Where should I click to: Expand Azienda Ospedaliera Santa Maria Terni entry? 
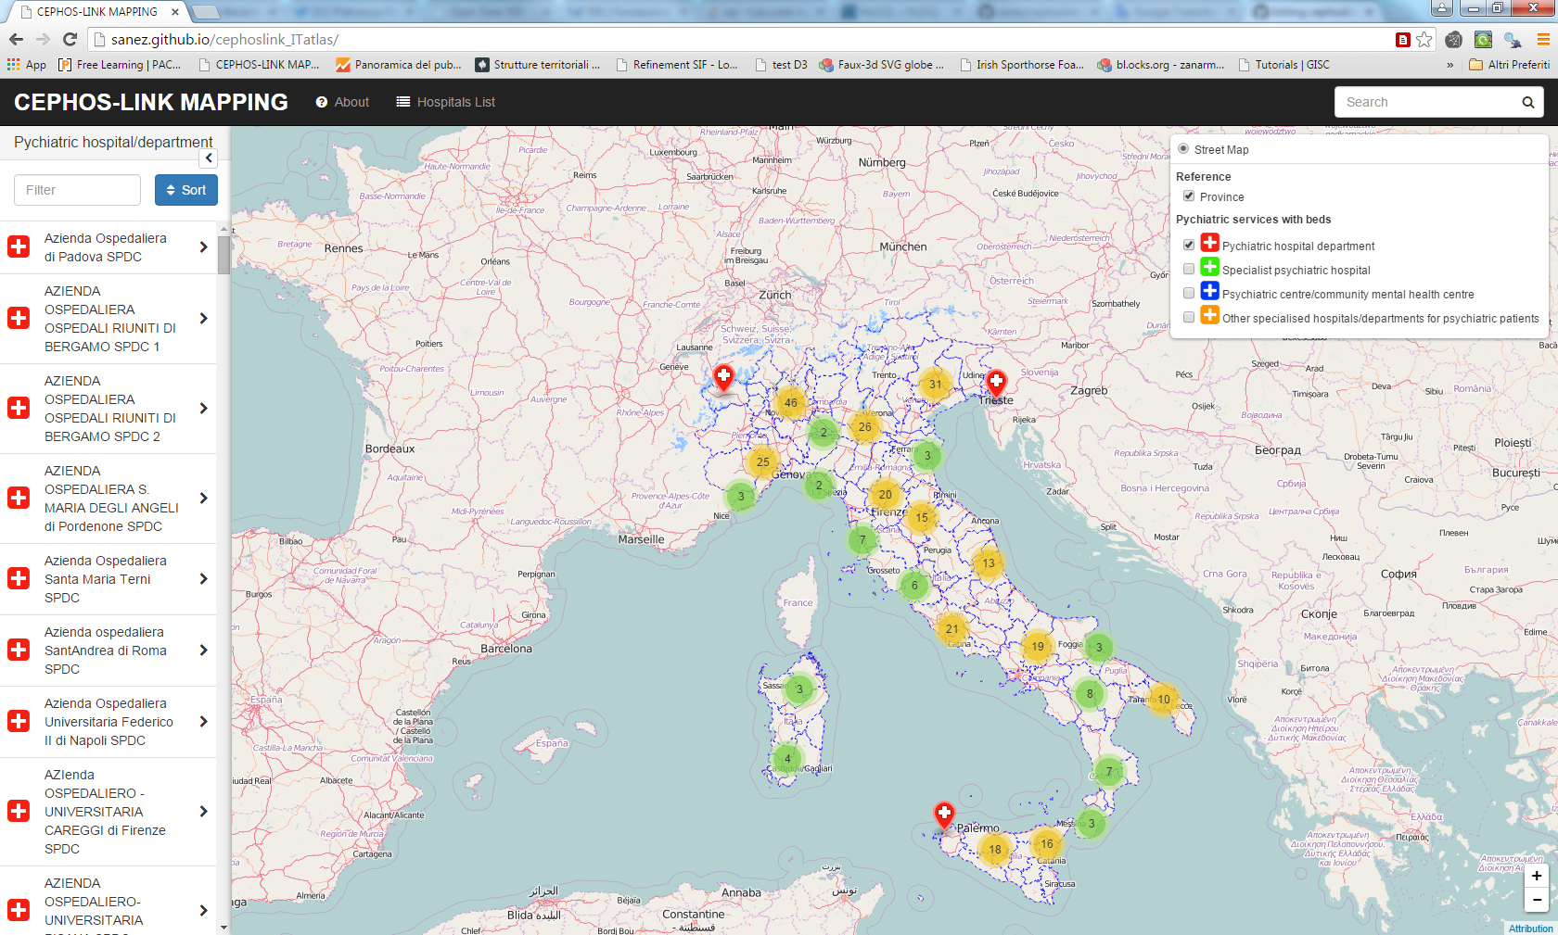click(x=203, y=579)
